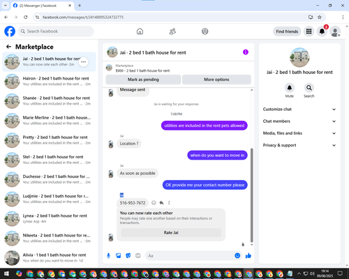Open the Windows Start menu

[6, 273]
